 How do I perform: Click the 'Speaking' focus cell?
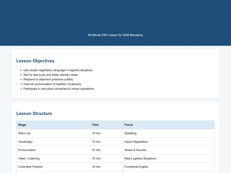pyautogui.click(x=169, y=133)
